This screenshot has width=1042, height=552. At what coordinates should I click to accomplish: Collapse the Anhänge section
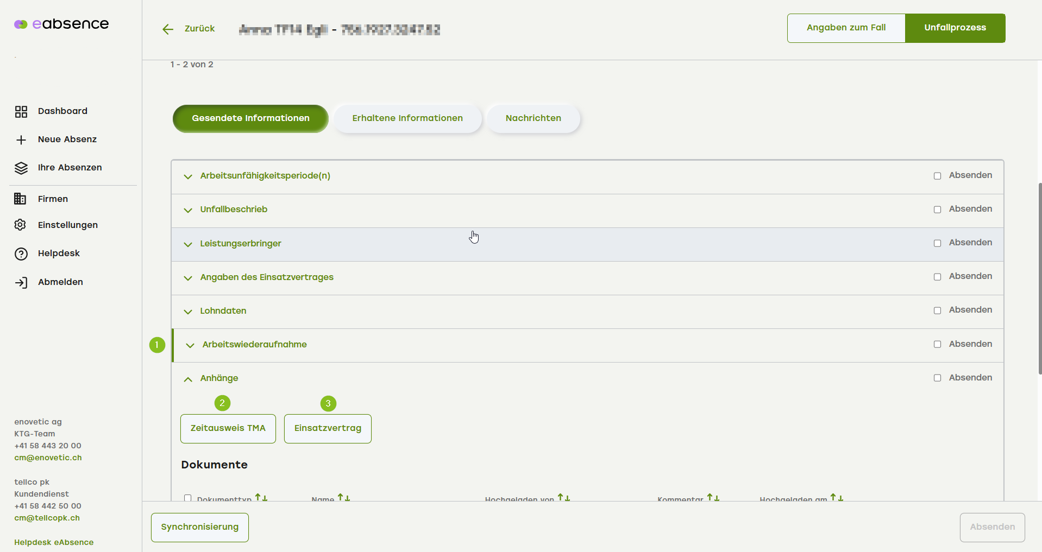pos(188,379)
